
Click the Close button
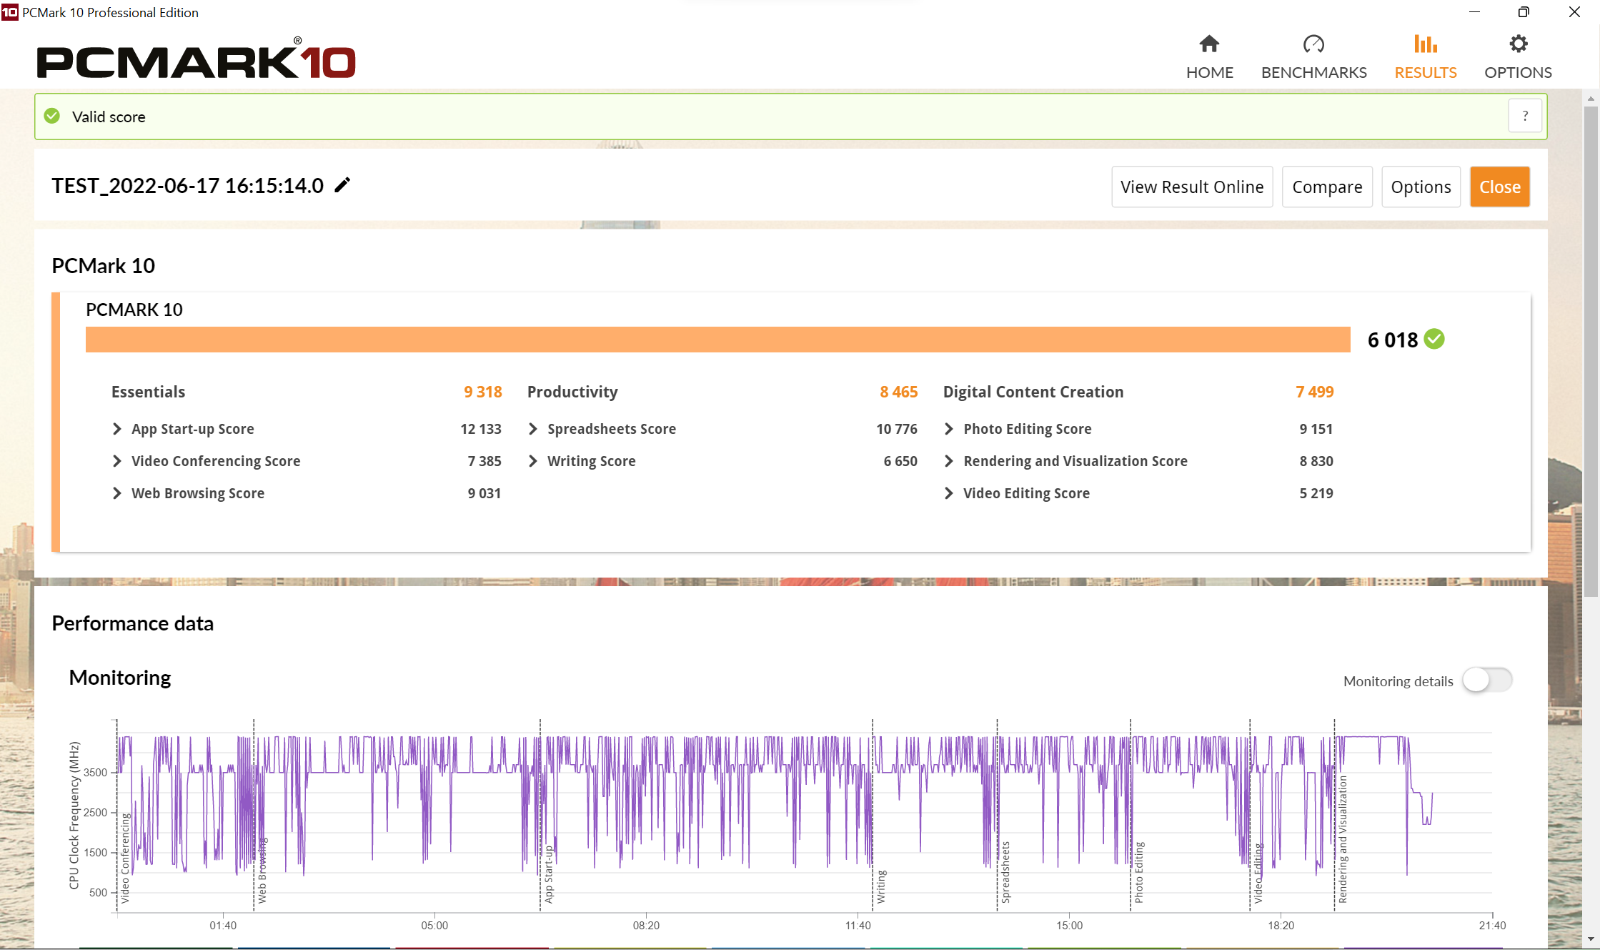1499,187
